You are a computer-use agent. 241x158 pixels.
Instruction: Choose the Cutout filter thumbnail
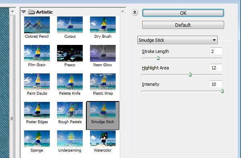[x=70, y=25]
